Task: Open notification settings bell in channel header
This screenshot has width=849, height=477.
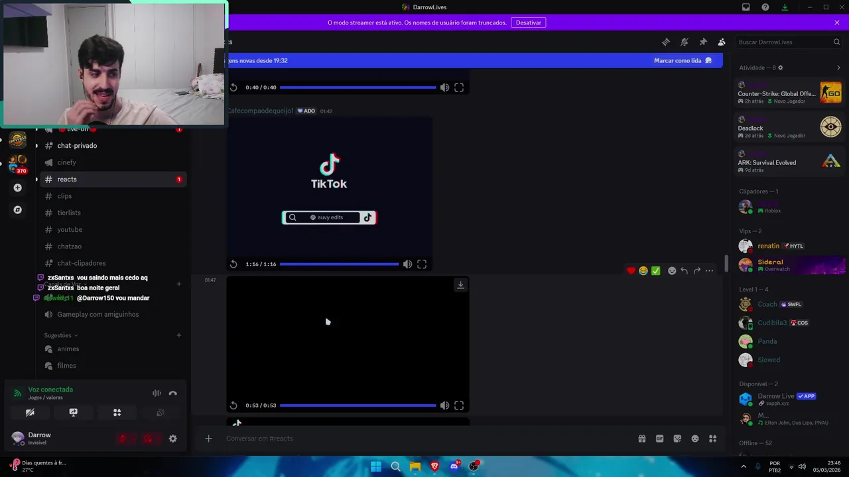Action: click(x=684, y=42)
